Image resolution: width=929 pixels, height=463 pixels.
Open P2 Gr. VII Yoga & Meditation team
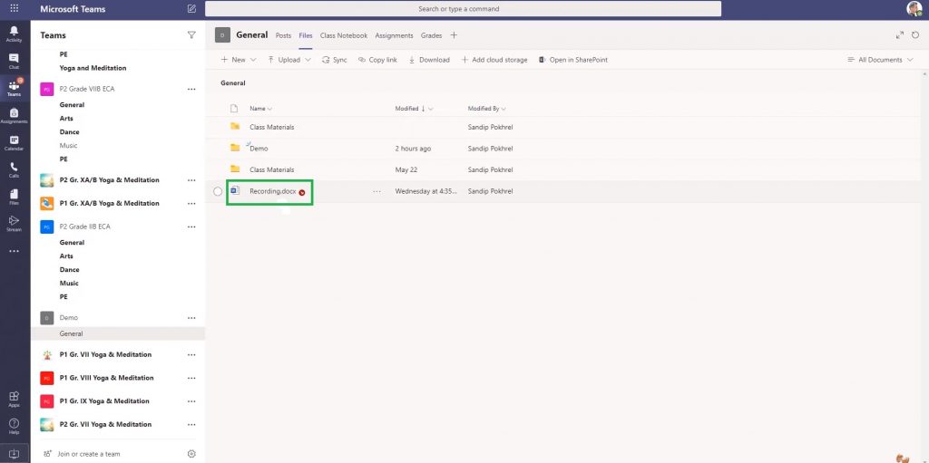point(105,425)
